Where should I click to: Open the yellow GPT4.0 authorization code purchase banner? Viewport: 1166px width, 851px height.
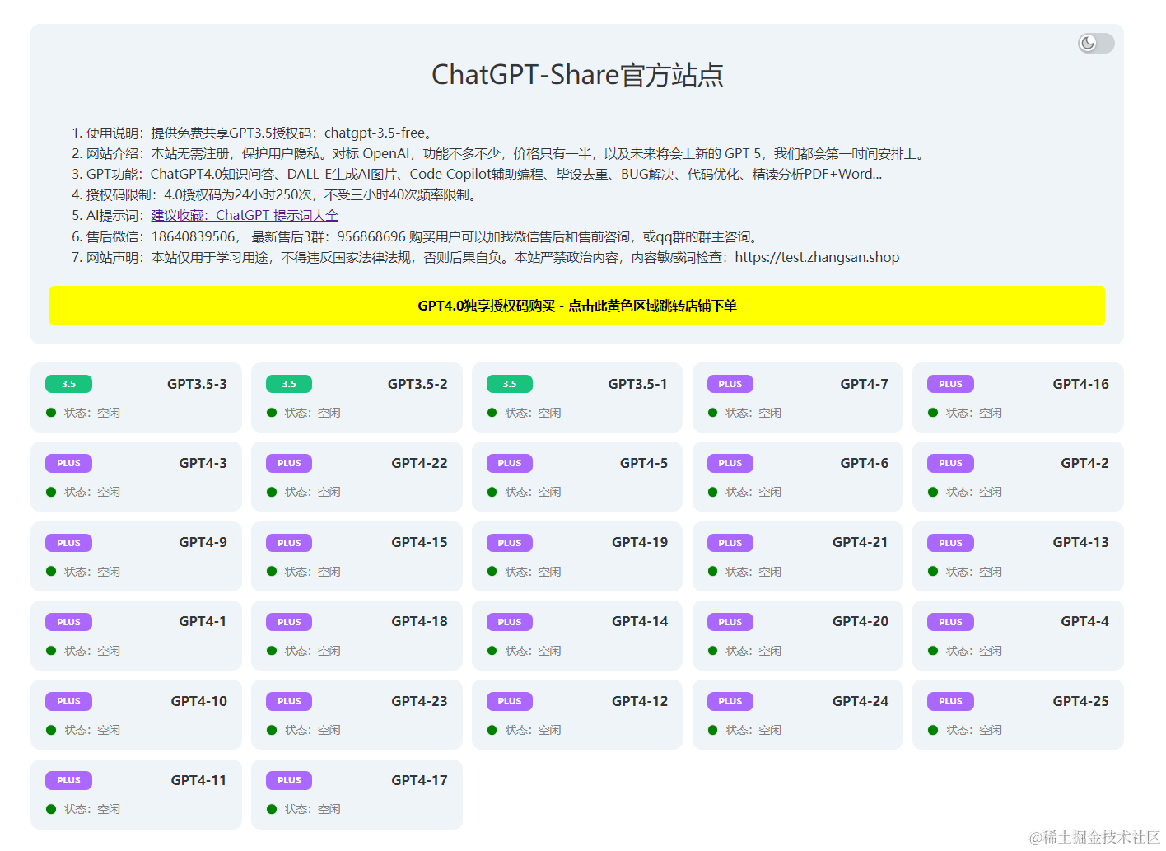tap(576, 306)
